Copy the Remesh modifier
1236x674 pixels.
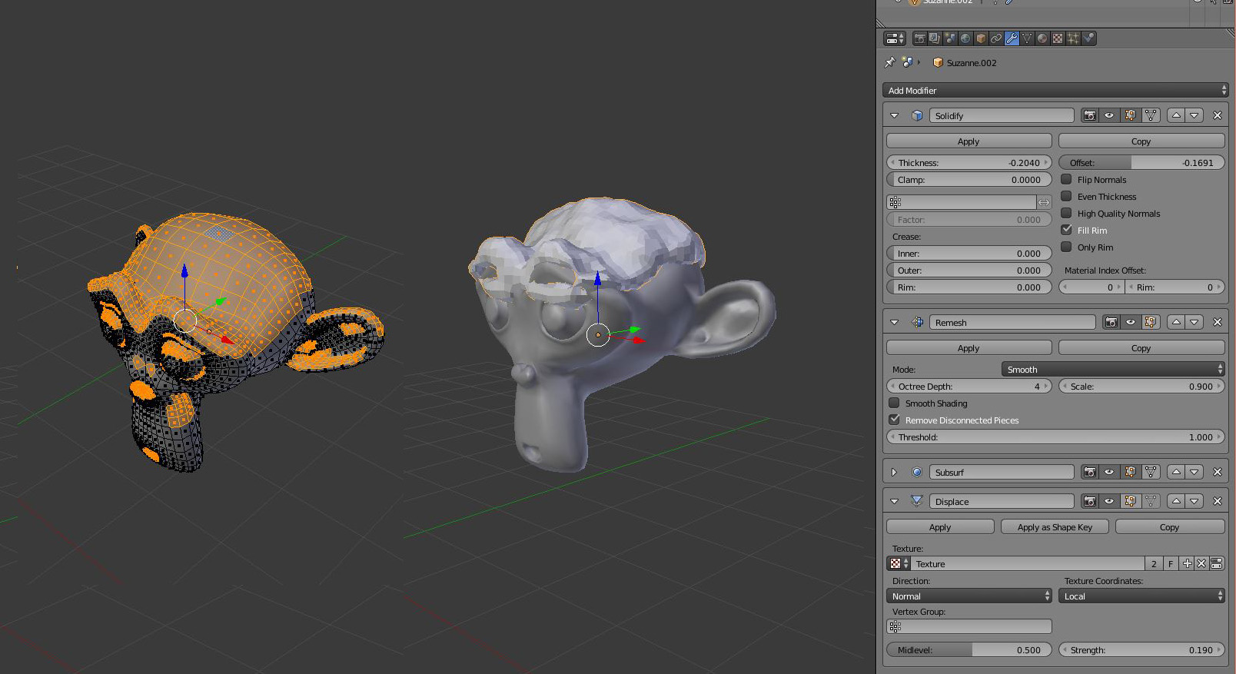pos(1141,348)
